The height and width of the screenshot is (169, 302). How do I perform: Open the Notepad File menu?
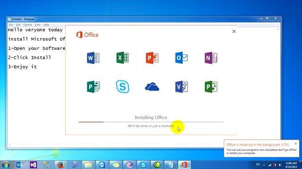tap(11, 25)
